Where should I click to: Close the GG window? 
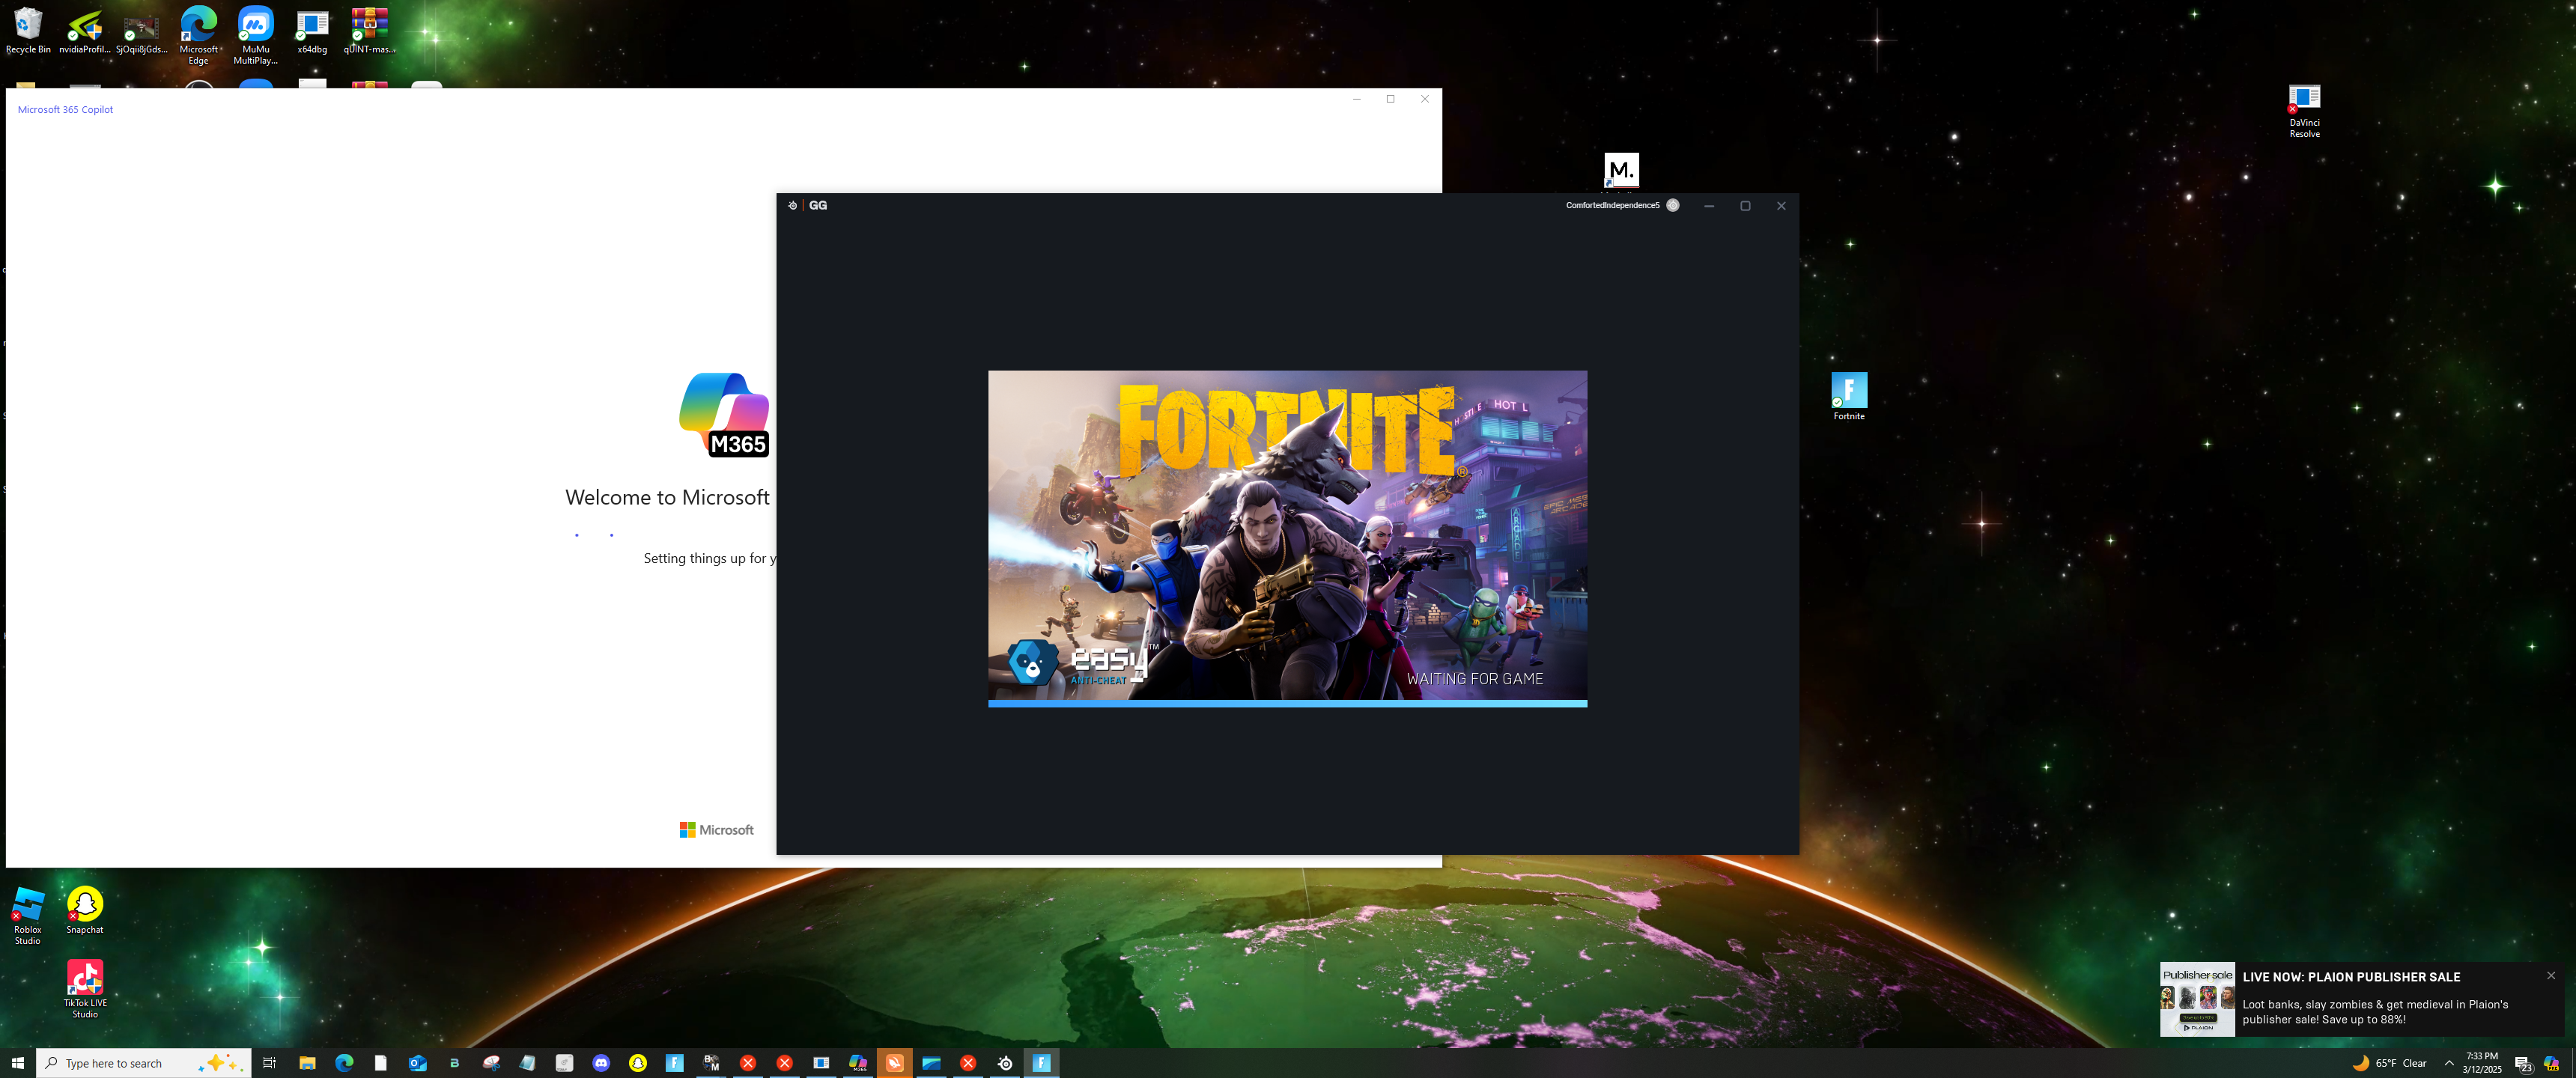click(x=1781, y=205)
